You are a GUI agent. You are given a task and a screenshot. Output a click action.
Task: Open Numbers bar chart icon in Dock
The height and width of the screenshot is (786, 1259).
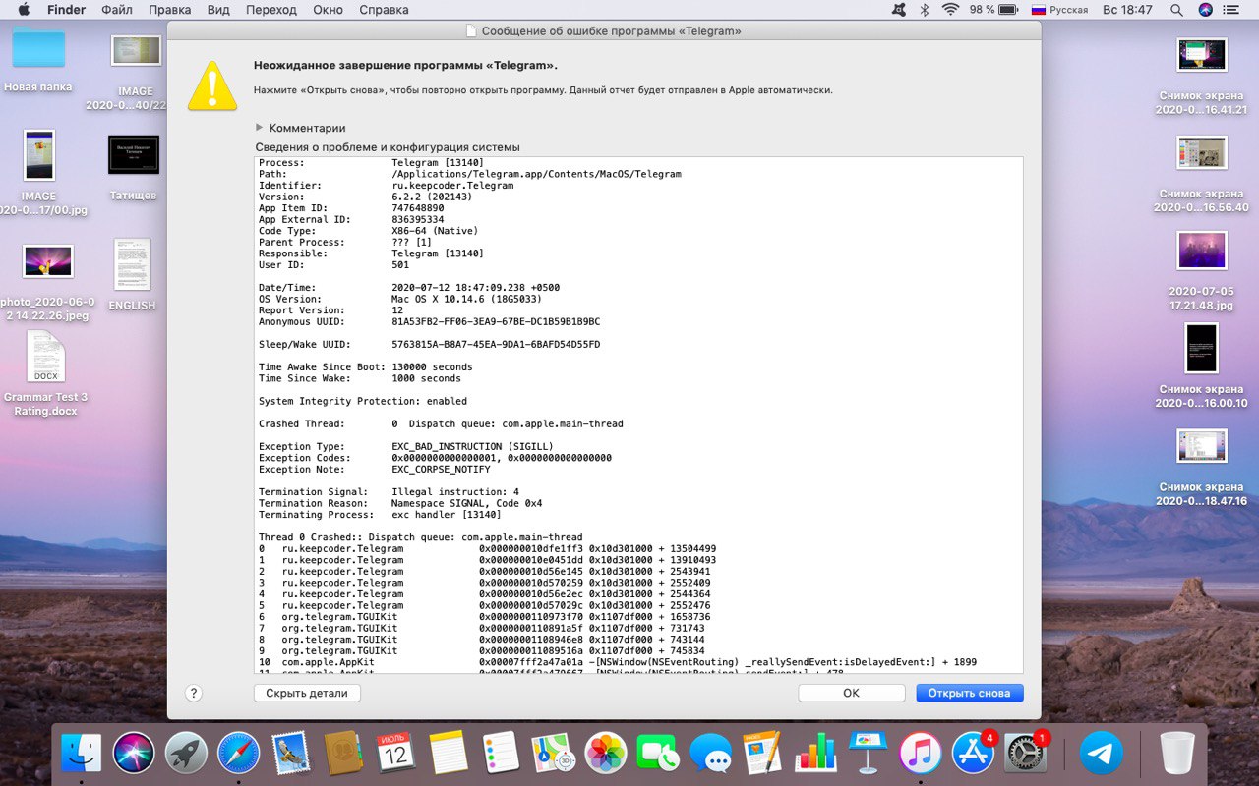(x=815, y=754)
